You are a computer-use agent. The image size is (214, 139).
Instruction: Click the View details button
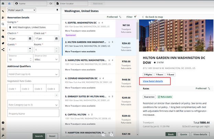point(200,134)
